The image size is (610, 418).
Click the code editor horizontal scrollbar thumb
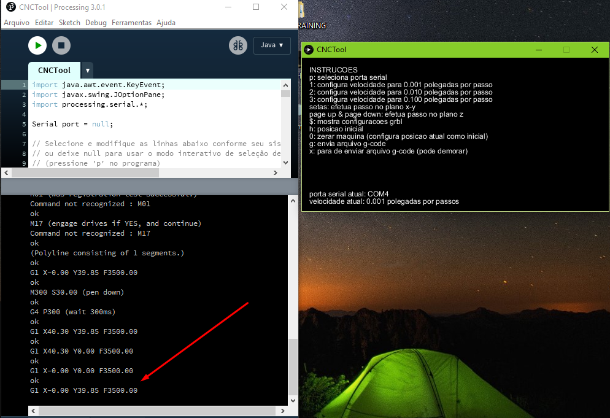click(x=85, y=173)
